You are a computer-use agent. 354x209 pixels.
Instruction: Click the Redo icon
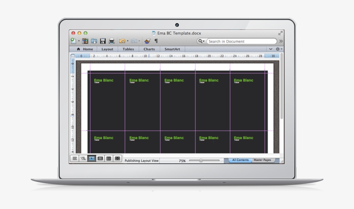pyautogui.click(x=134, y=41)
